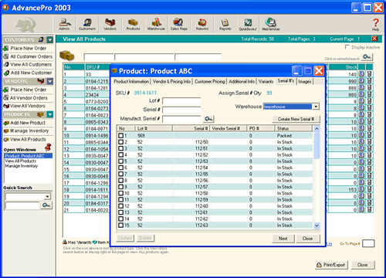386x278 pixels.
Task: Open the WebService toolbar icon
Action: (270, 24)
